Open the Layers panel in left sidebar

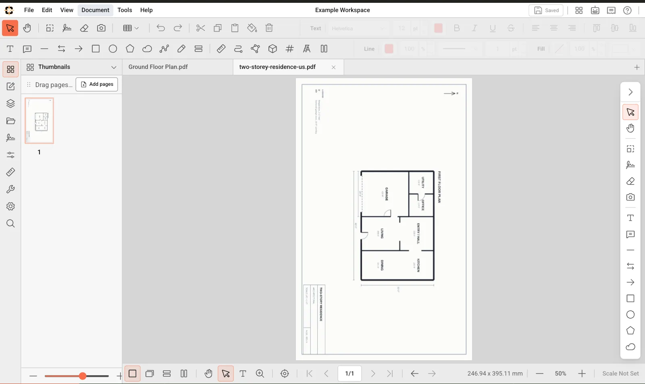10,104
